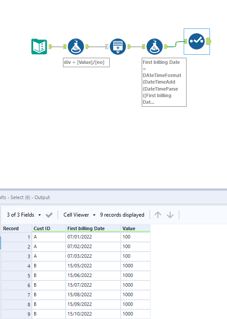Viewport: 227px width, 319px height.
Task: Click Value 1000 in record 4
Action: [x=136, y=266]
